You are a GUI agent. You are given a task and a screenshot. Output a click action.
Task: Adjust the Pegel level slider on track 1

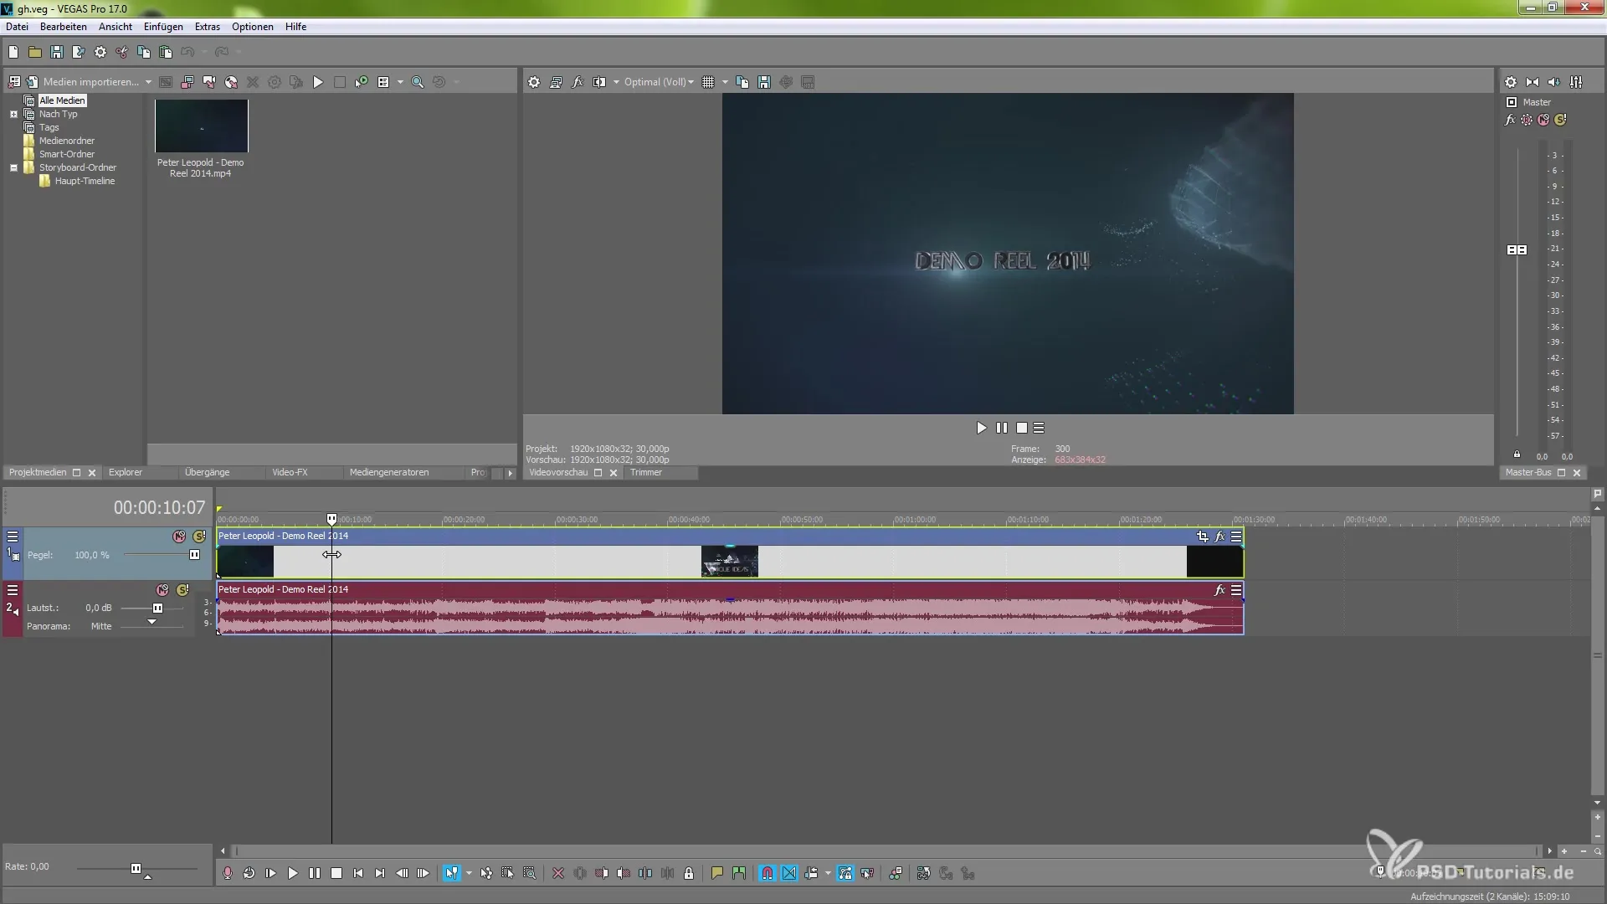[194, 554]
